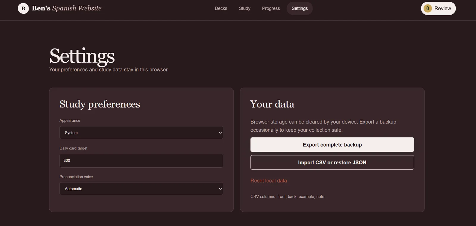
Task: Open the Appearance dropdown set to System
Action: pos(141,133)
